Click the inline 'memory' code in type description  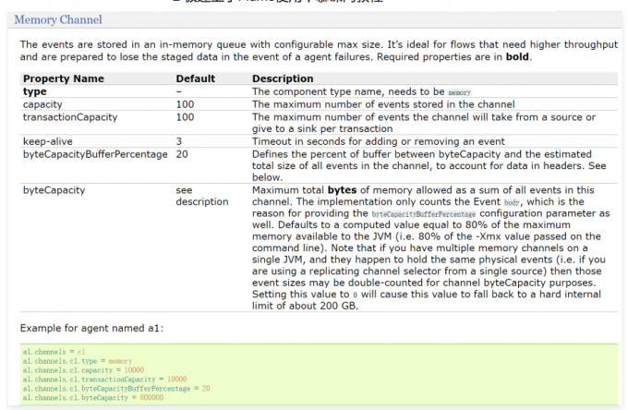459,93
